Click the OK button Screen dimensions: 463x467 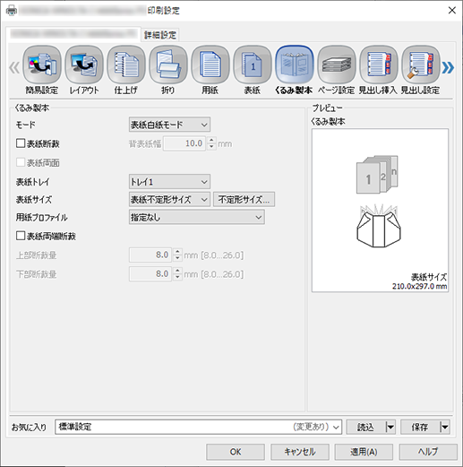pos(236,452)
